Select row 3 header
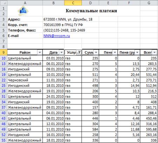The image size is (158, 143). click(x=4, y=19)
